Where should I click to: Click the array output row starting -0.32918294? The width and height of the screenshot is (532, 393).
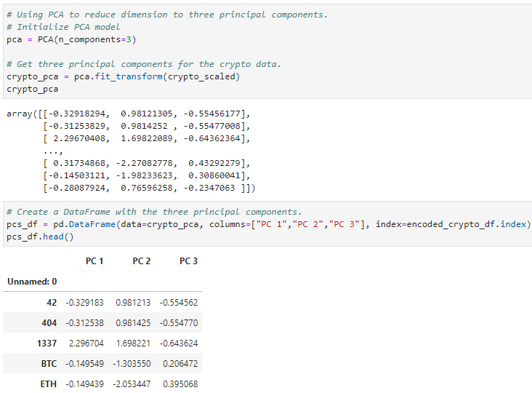point(128,114)
